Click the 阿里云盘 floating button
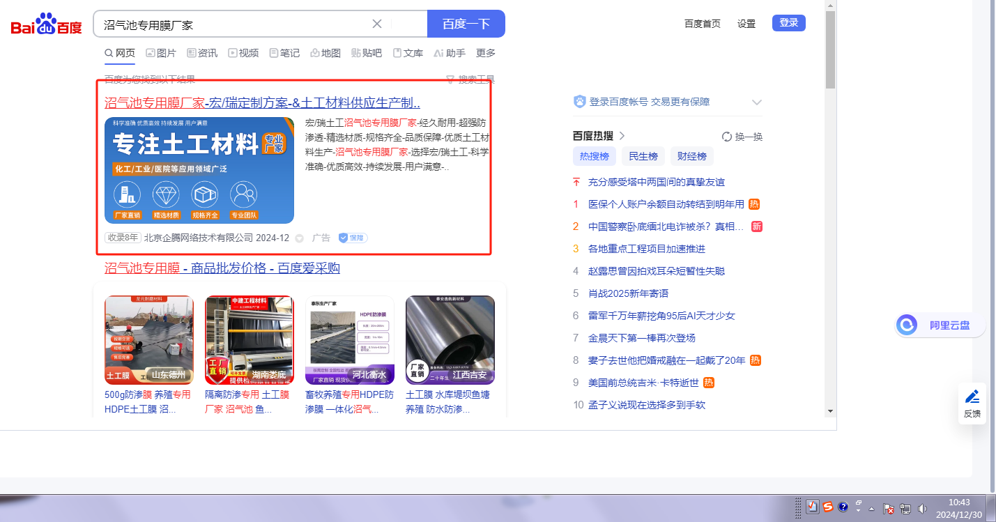Viewport: 996px width, 522px height. (940, 325)
